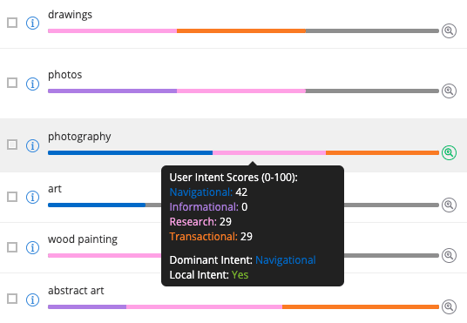Open info icon for art keyword
The image size is (467, 323).
point(32,197)
